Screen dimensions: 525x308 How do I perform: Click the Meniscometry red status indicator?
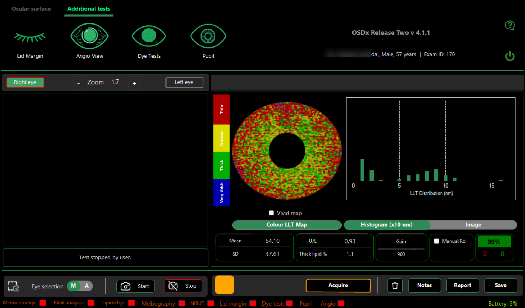click(x=43, y=303)
